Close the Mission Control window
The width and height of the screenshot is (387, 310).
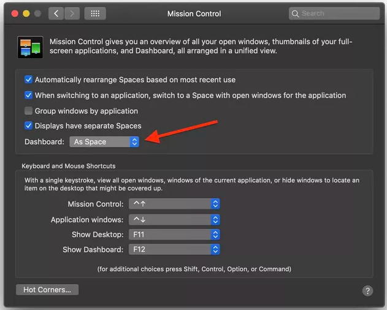click(x=15, y=13)
